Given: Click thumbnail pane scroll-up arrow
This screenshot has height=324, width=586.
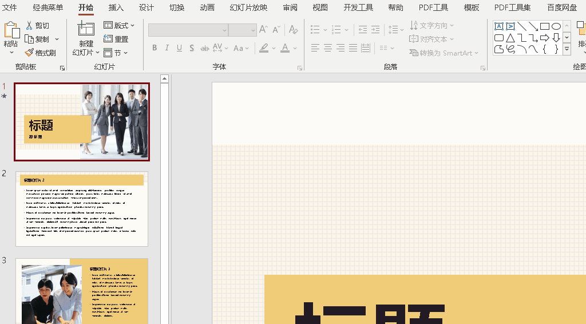Looking at the screenshot, I should click(164, 78).
